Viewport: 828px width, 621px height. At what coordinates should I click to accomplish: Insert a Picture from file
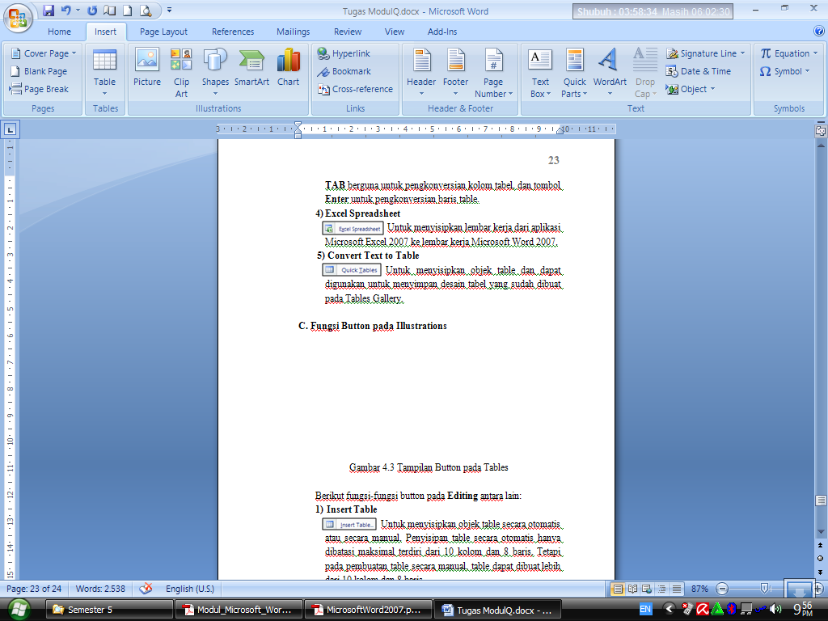pyautogui.click(x=147, y=67)
